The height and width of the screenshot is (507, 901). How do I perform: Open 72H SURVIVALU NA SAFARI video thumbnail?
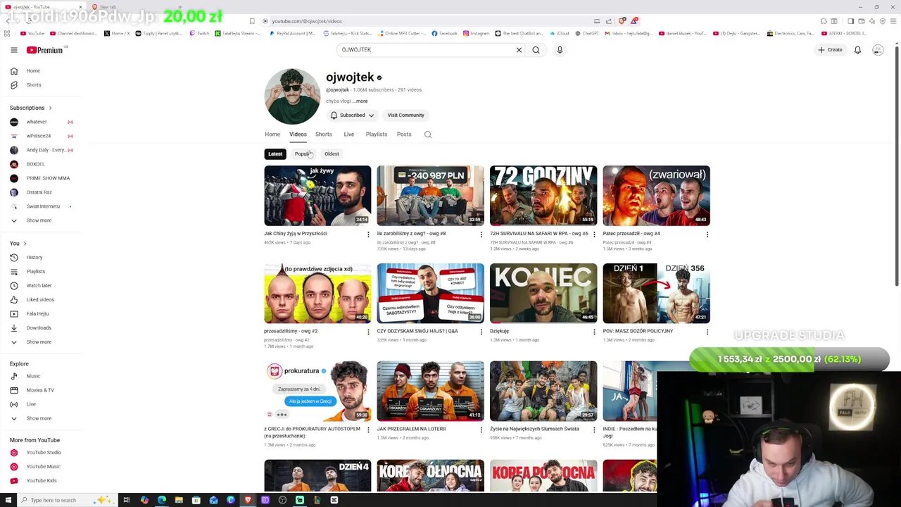pyautogui.click(x=543, y=195)
